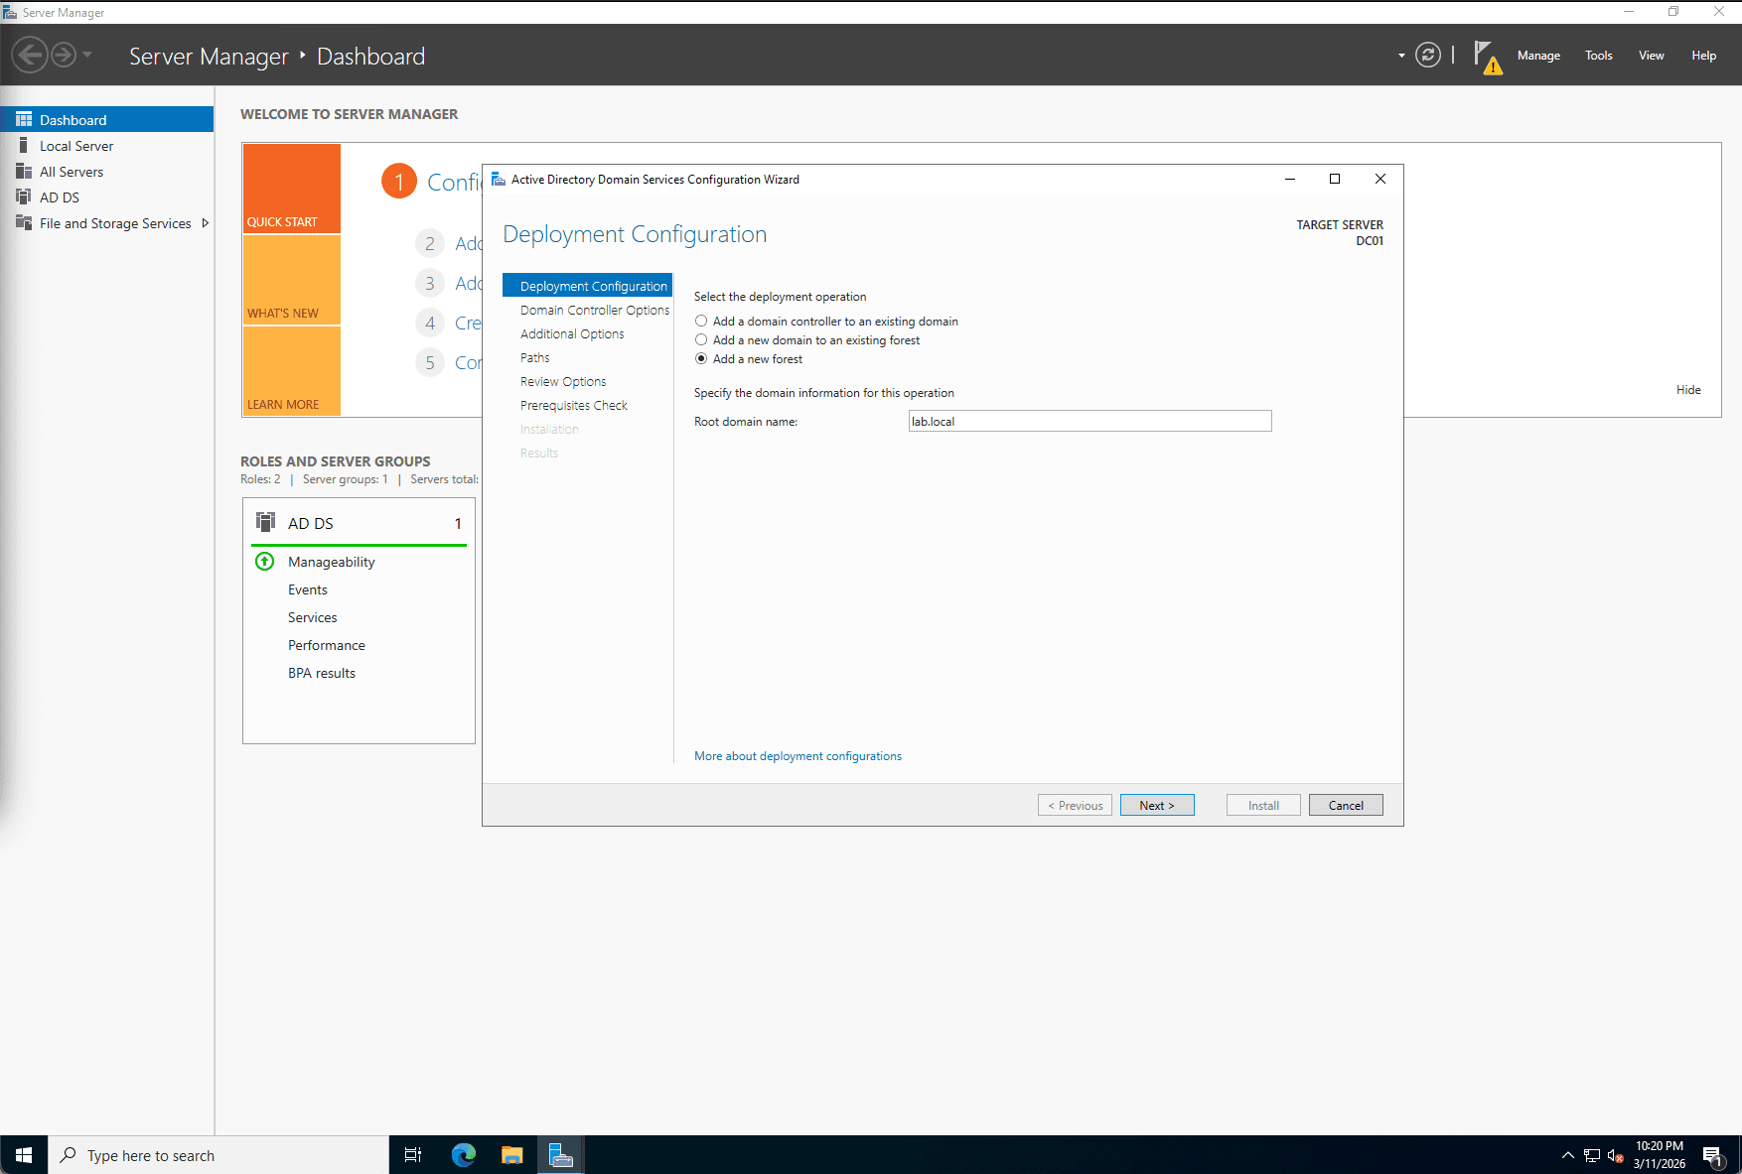Select the LEARN MORE tile

pos(291,371)
